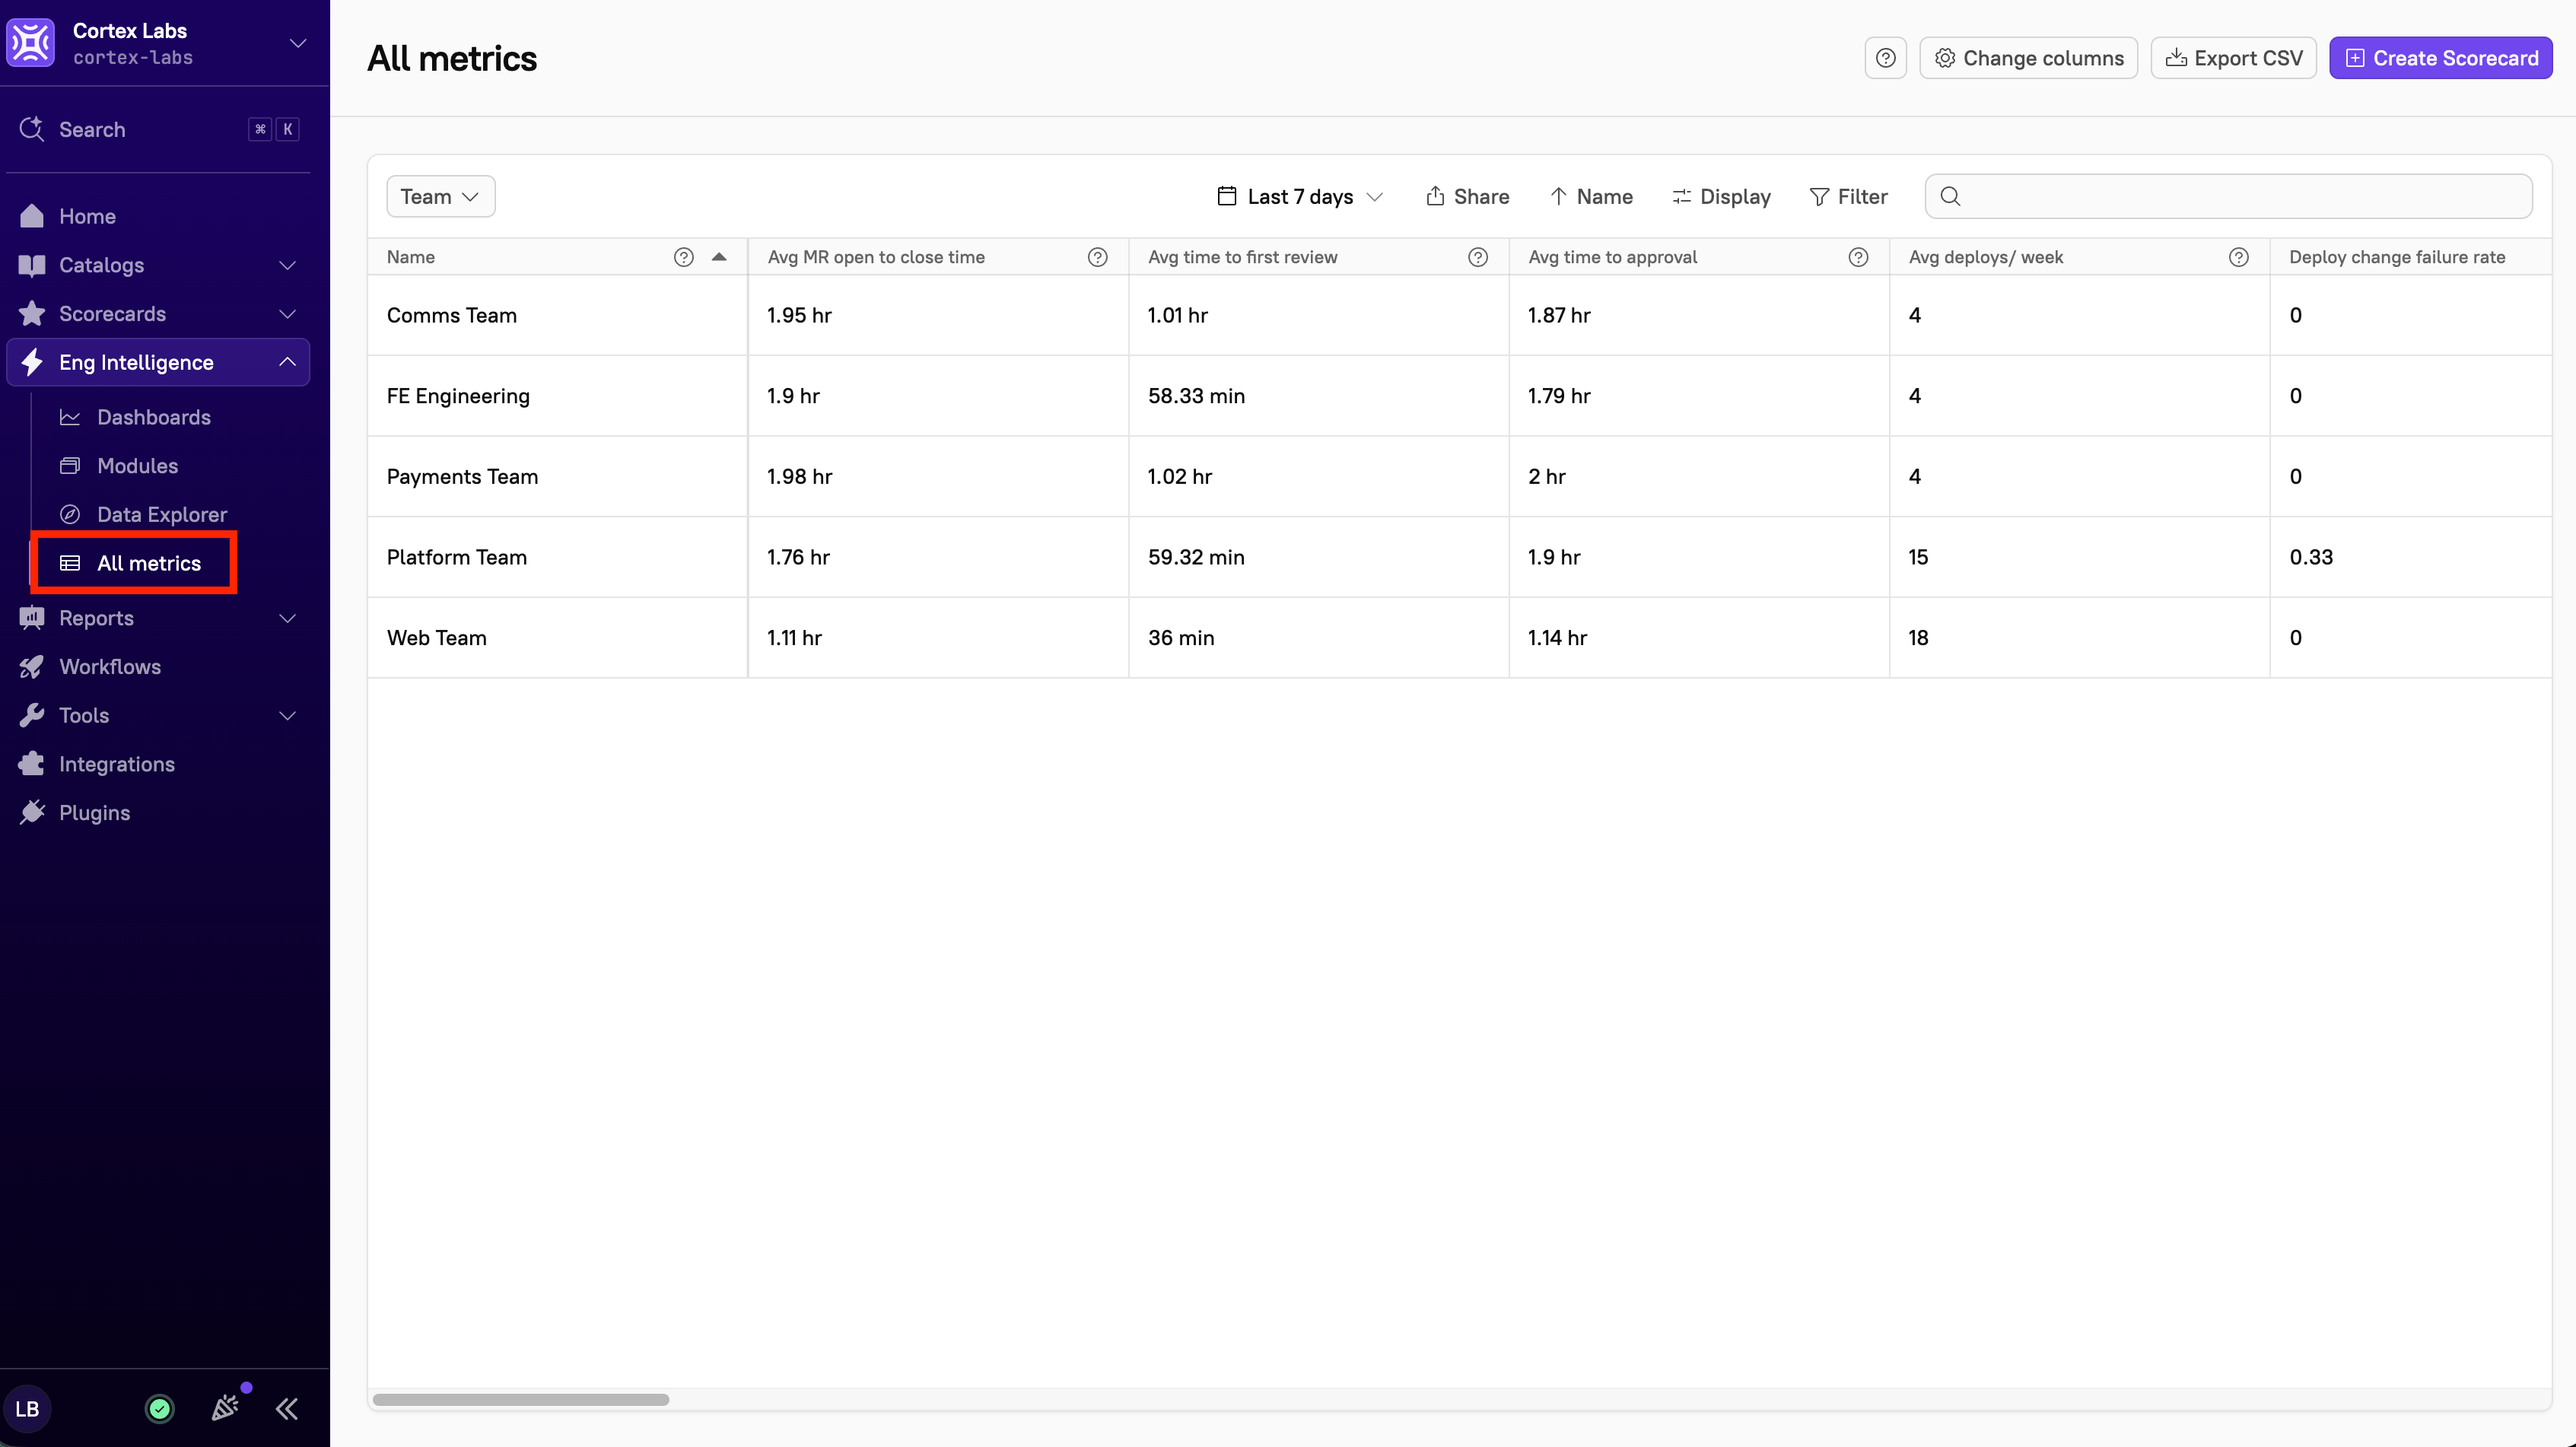Screen dimensions: 2576x1447
Task: Toggle the Name column sort arrow
Action: [719, 257]
